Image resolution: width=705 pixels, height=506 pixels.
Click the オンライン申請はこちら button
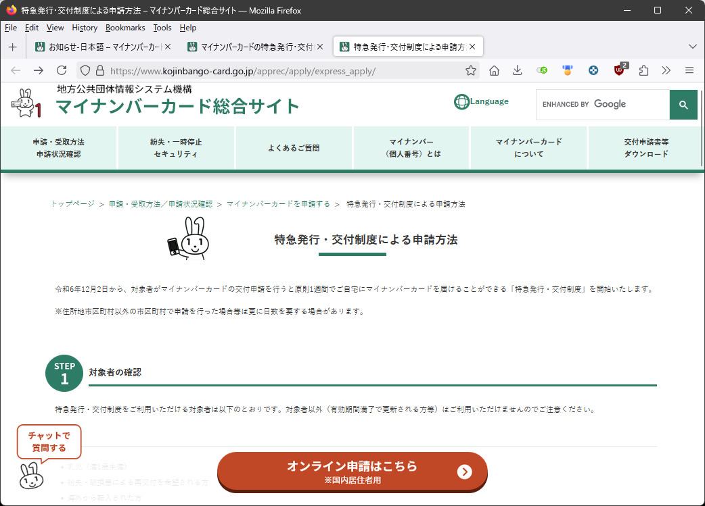pyautogui.click(x=352, y=471)
